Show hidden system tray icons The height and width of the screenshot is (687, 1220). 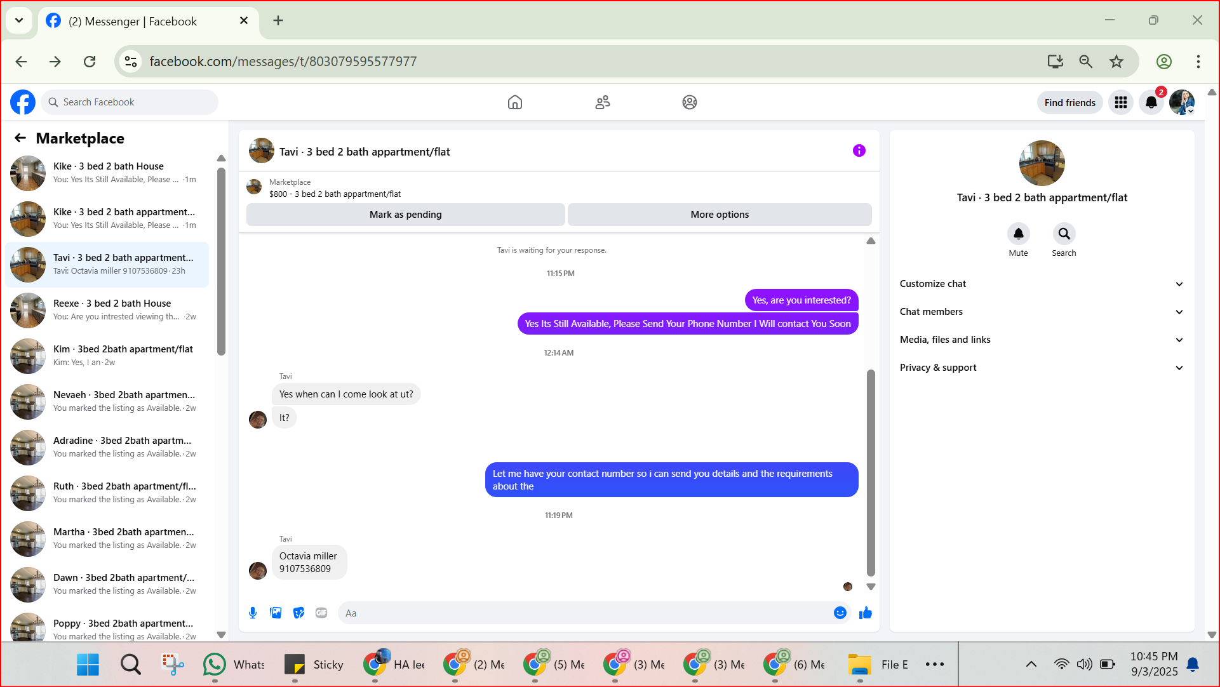pos(1031,665)
